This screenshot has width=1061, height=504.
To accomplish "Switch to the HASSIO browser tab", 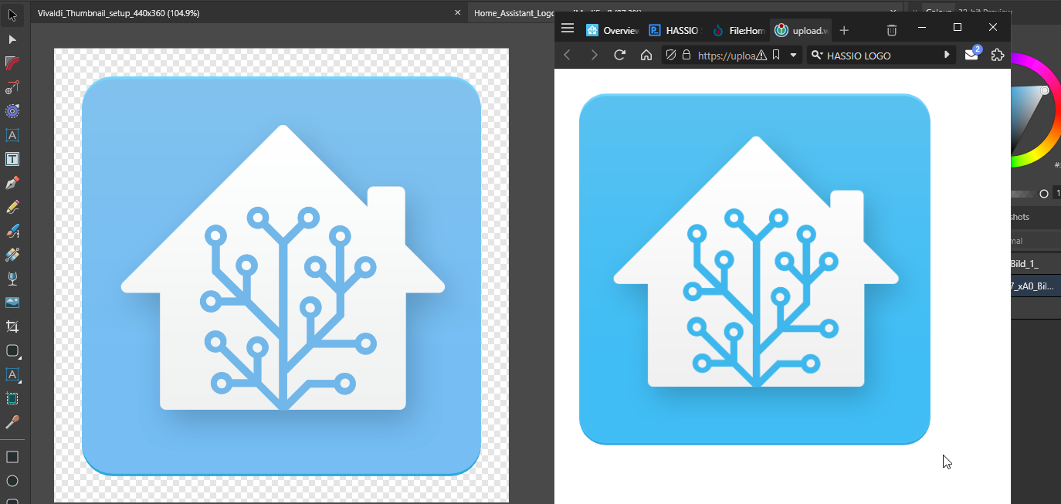I will 674,30.
